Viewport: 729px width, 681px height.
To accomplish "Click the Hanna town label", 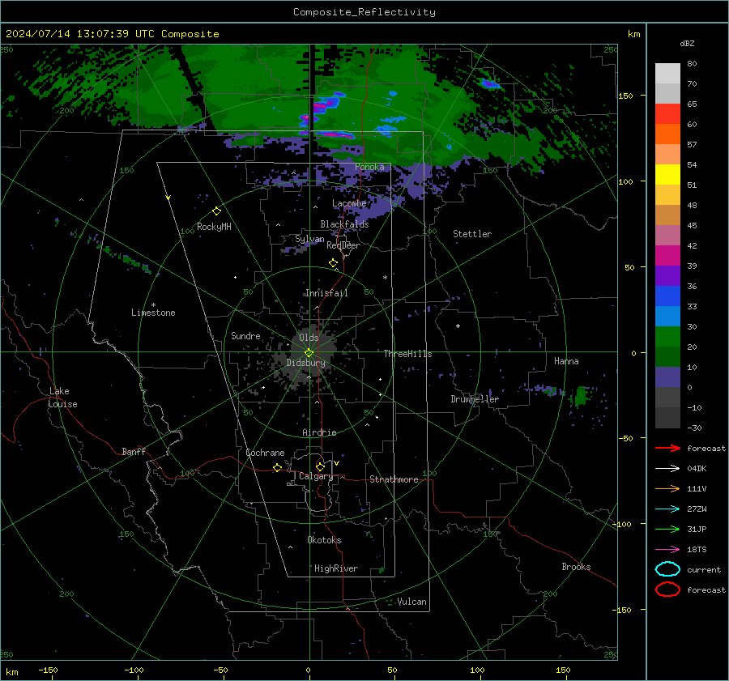I will pos(566,361).
